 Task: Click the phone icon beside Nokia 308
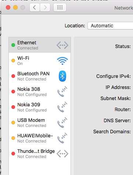(62, 92)
